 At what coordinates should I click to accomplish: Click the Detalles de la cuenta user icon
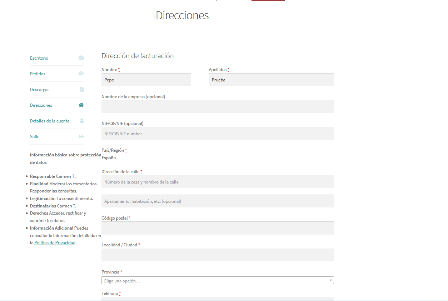pos(81,121)
